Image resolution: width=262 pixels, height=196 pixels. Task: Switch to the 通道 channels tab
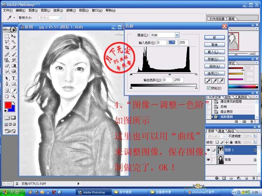[x=221, y=131]
